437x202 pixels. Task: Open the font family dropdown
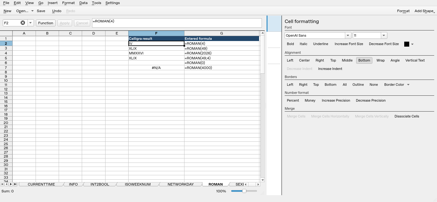click(348, 35)
